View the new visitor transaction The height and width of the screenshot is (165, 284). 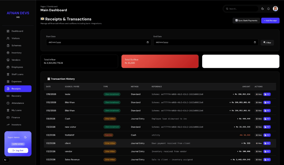259,127
